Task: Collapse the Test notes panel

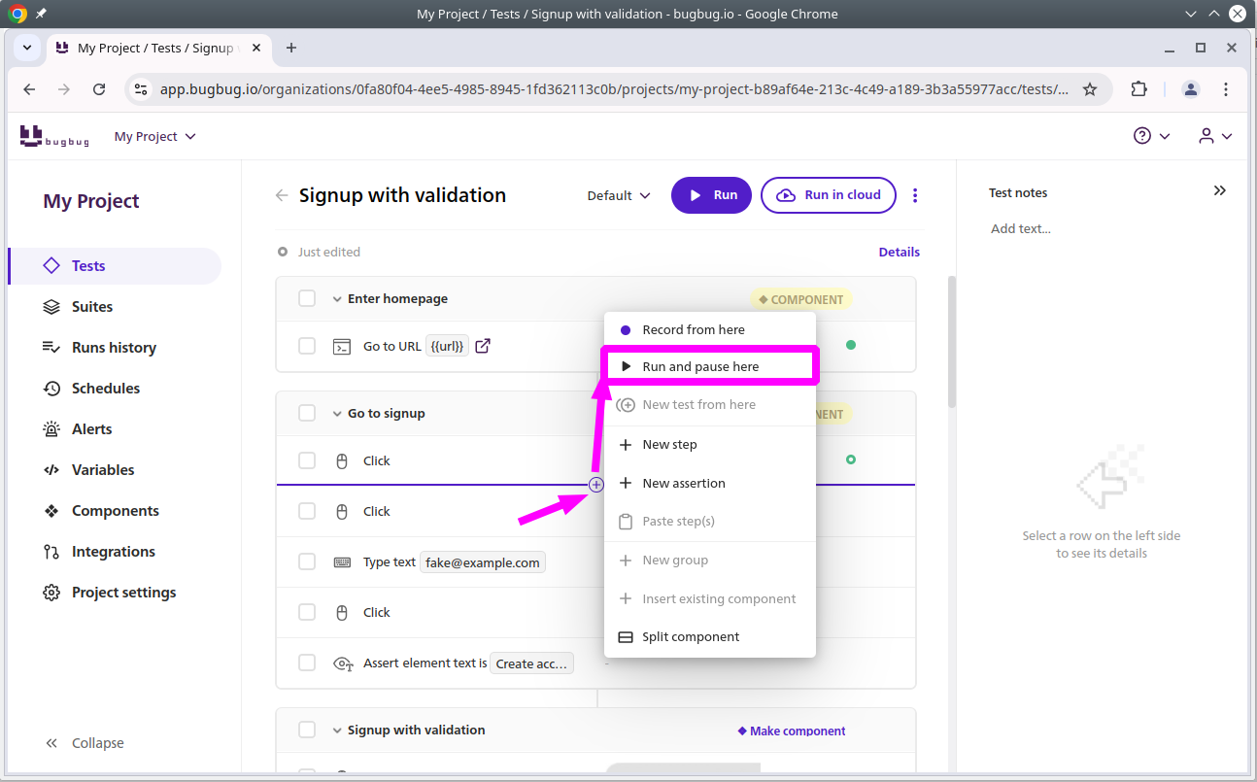Action: pos(1220,191)
